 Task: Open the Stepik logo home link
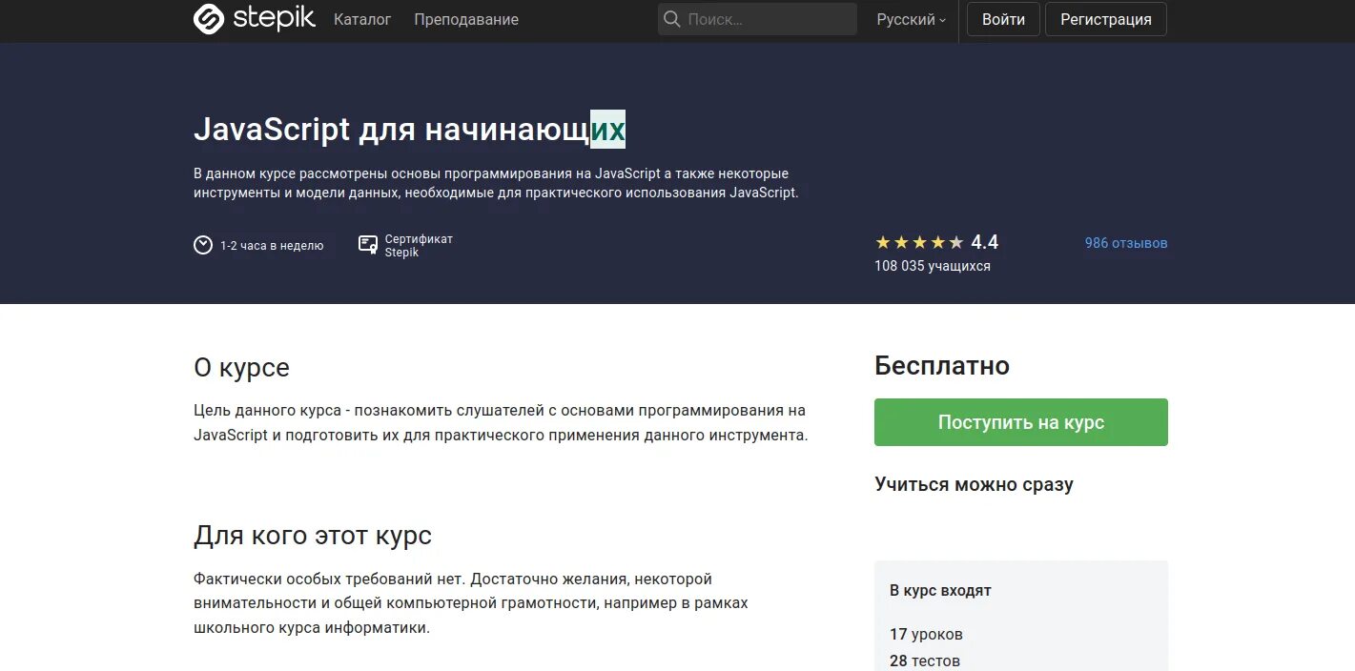pyautogui.click(x=254, y=19)
